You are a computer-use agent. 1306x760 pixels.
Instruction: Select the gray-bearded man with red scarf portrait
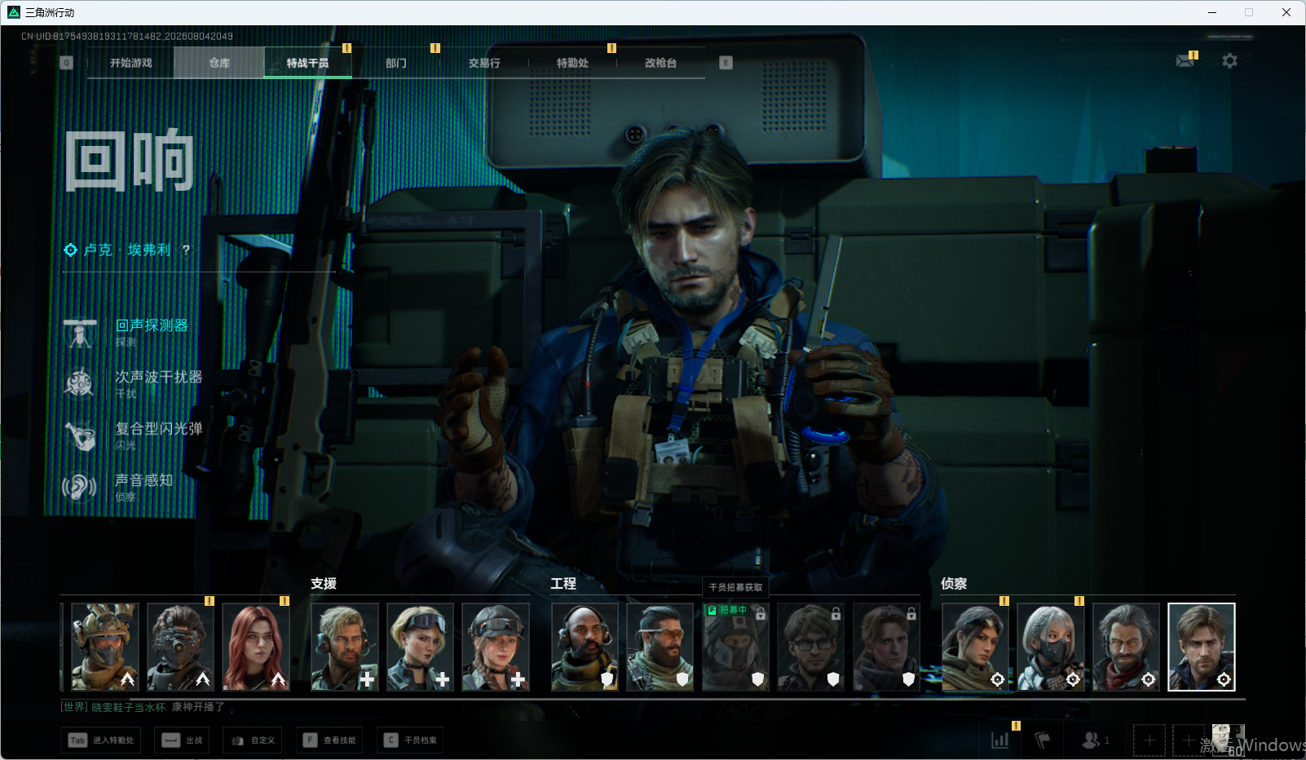(1127, 647)
